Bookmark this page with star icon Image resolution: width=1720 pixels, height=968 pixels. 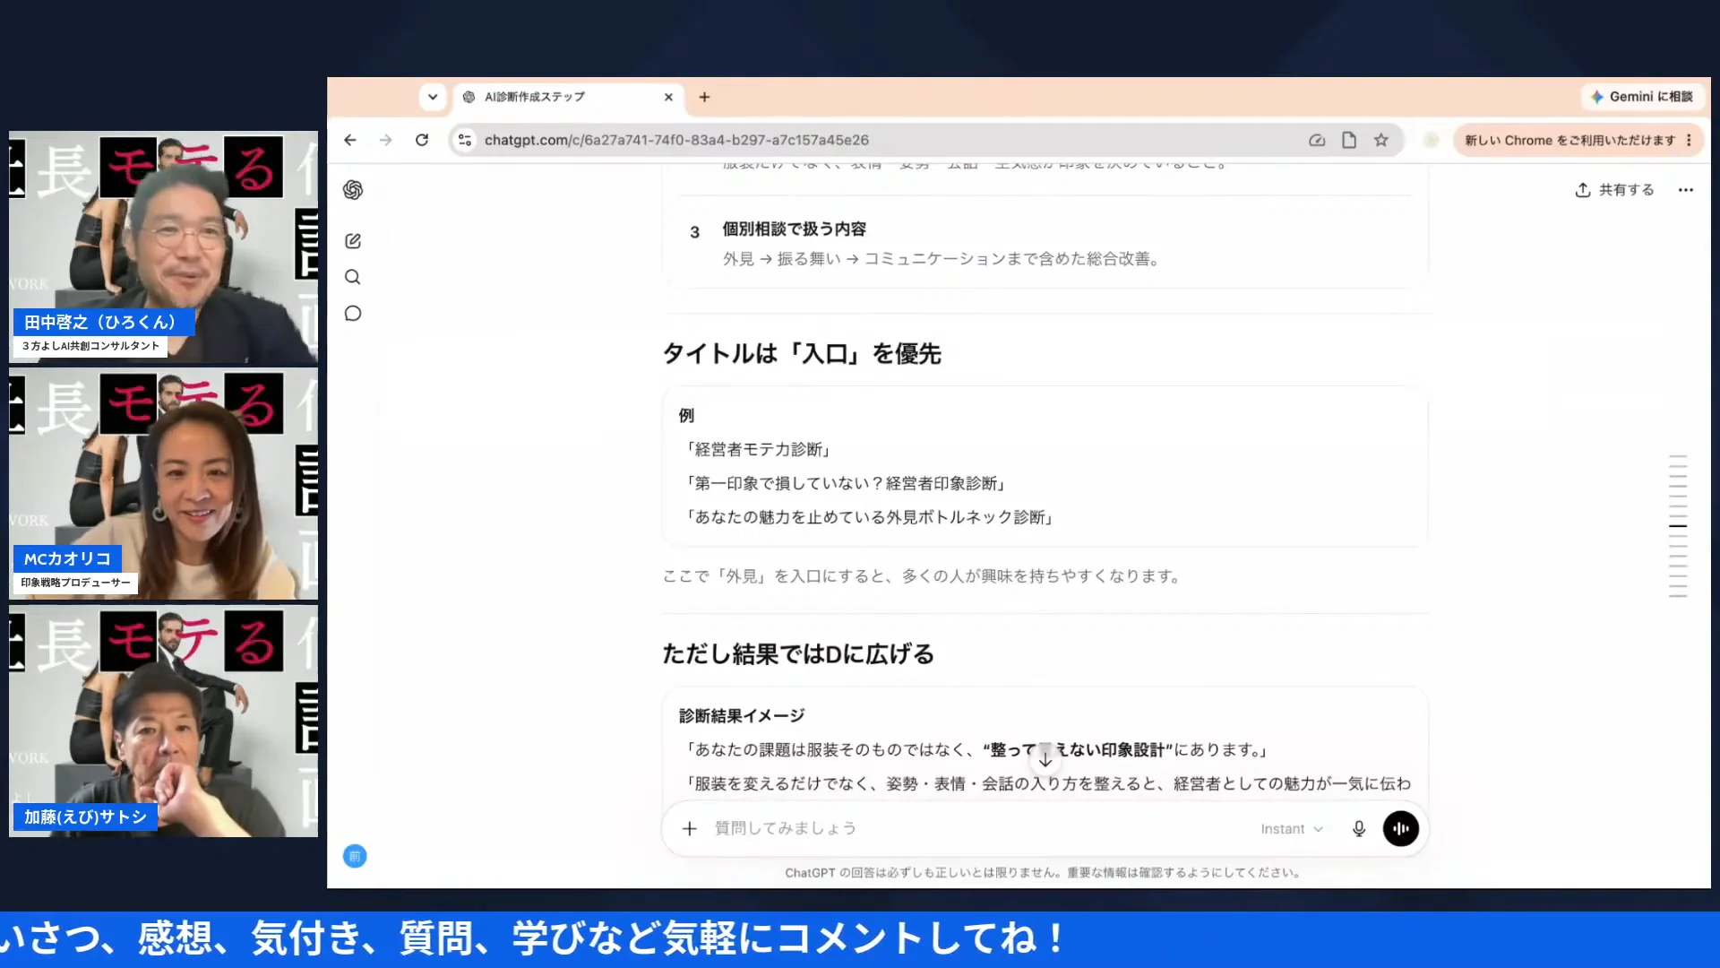[x=1381, y=140]
